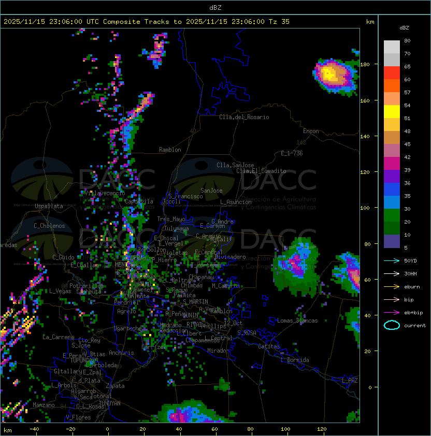Click the 'Encon' place label

point(311,131)
